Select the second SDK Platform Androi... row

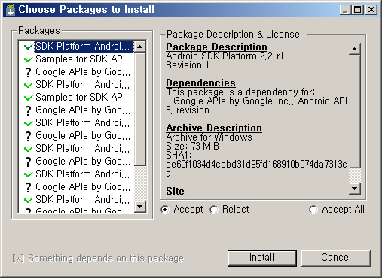pyautogui.click(x=83, y=85)
